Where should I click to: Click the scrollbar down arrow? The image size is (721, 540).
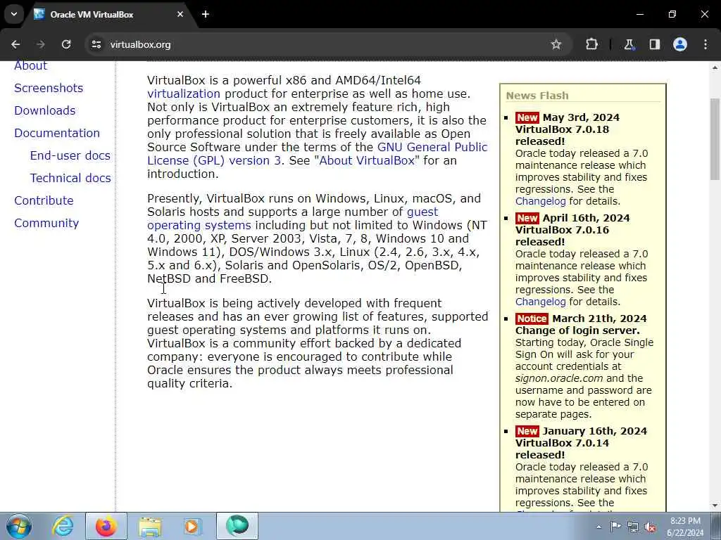(715, 506)
